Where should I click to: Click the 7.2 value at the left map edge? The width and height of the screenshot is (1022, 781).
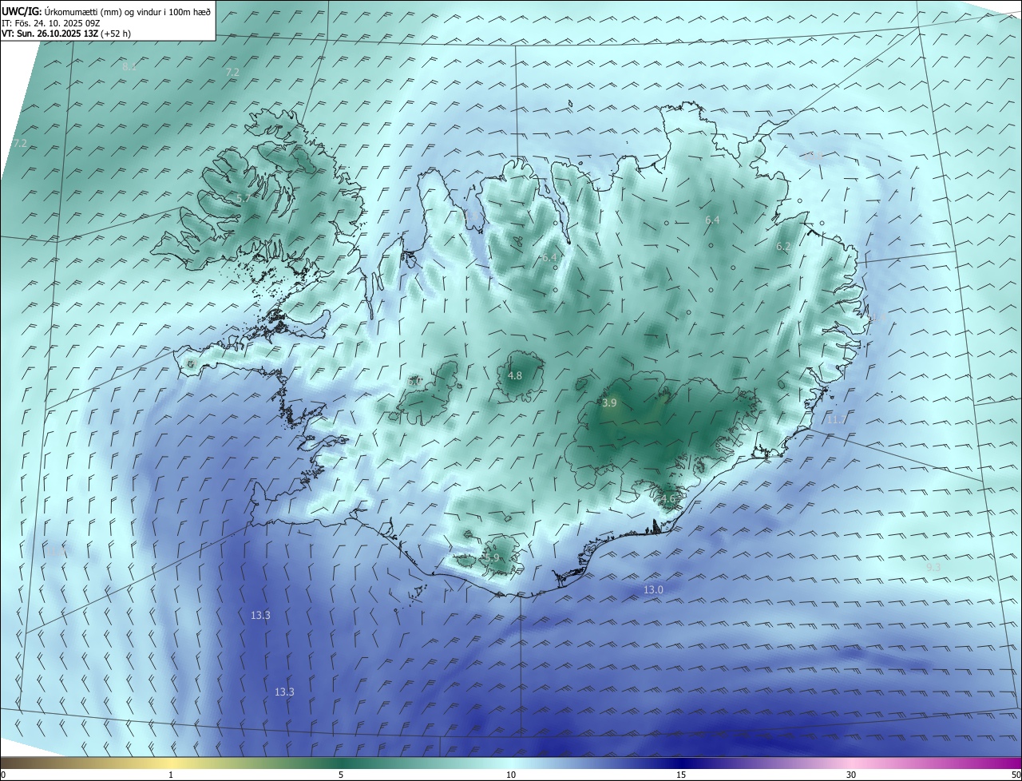click(20, 143)
